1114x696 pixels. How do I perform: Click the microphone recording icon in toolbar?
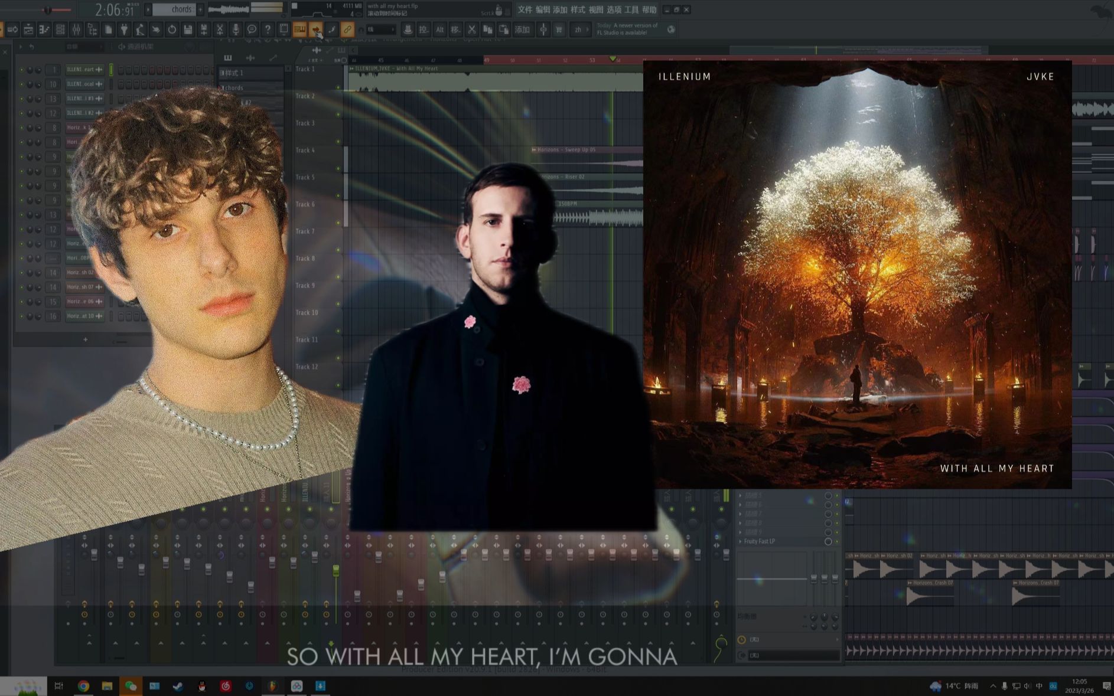pos(236,30)
